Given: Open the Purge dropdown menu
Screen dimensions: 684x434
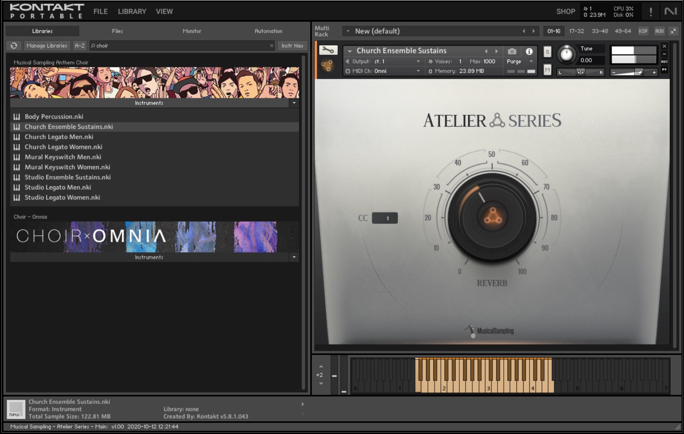Looking at the screenshot, I should [520, 61].
